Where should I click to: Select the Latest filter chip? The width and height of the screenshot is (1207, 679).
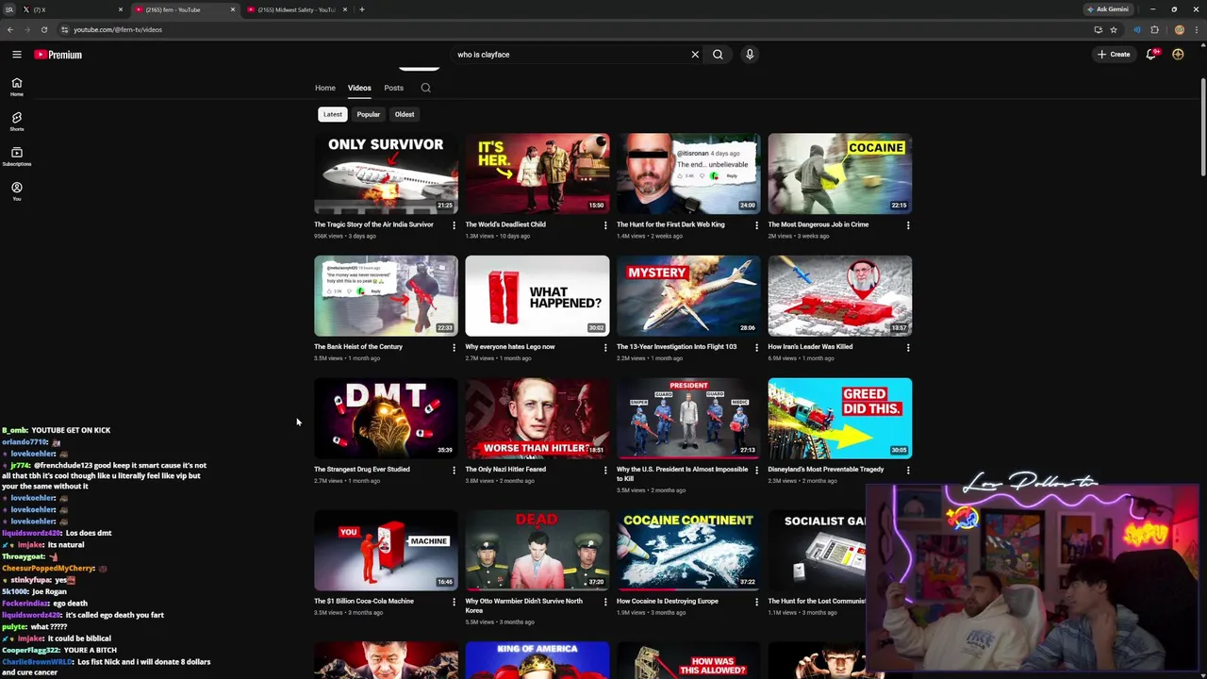(x=333, y=114)
